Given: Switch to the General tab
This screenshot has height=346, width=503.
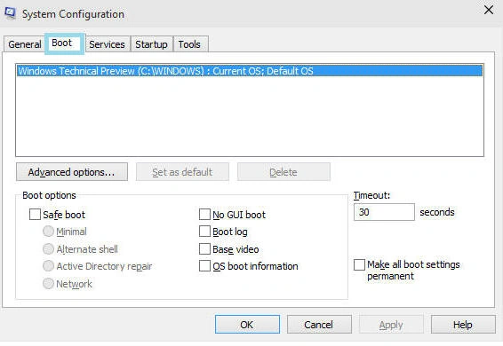Looking at the screenshot, I should click(x=24, y=44).
